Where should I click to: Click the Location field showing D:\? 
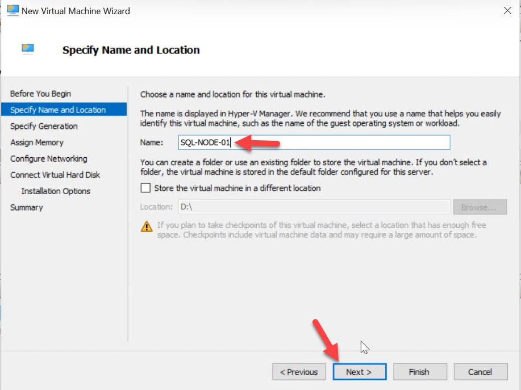point(314,207)
